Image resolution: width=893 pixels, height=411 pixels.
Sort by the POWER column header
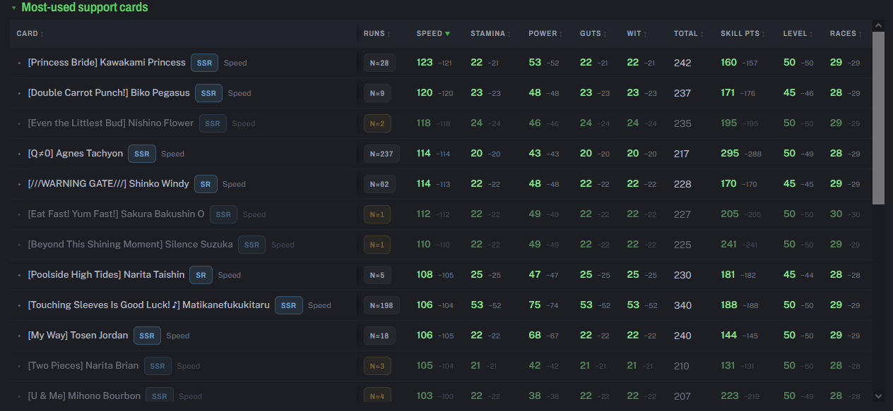[545, 34]
